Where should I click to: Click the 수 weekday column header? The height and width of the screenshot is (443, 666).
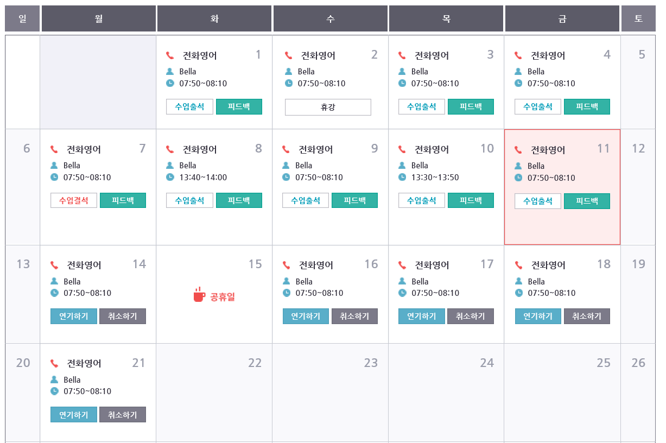pos(331,19)
